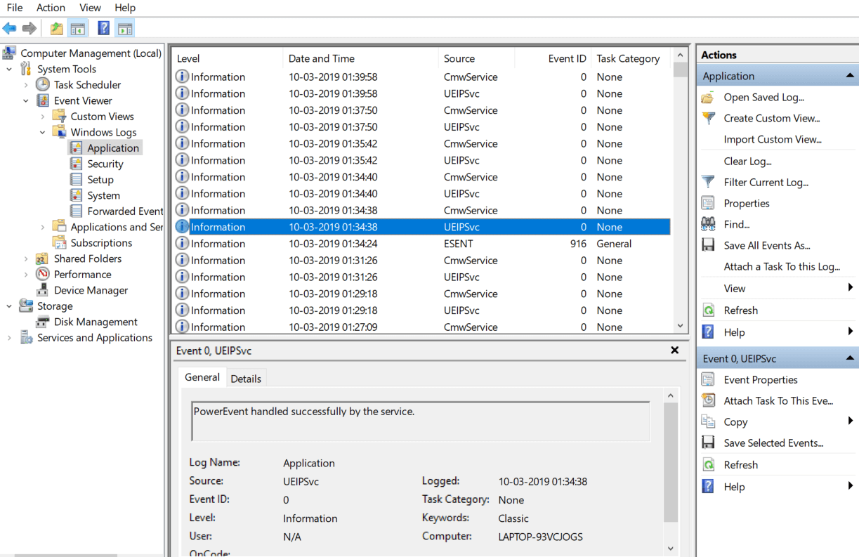Click the Task Scheduler clock icon

coord(43,84)
